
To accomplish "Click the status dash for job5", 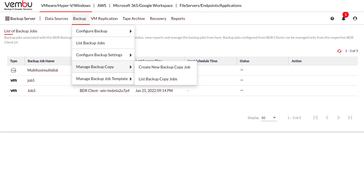I will tap(242, 80).
